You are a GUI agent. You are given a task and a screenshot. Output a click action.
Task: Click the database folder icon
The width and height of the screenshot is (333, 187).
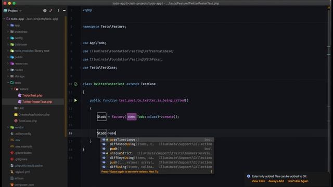12,44
